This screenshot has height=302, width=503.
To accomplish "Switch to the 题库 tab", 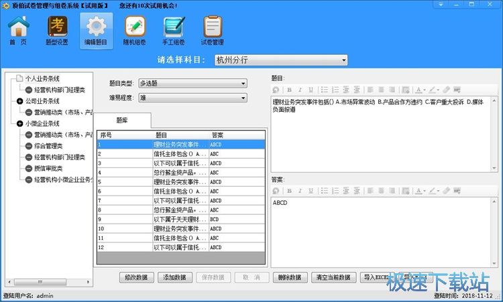I will pyautogui.click(x=122, y=121).
